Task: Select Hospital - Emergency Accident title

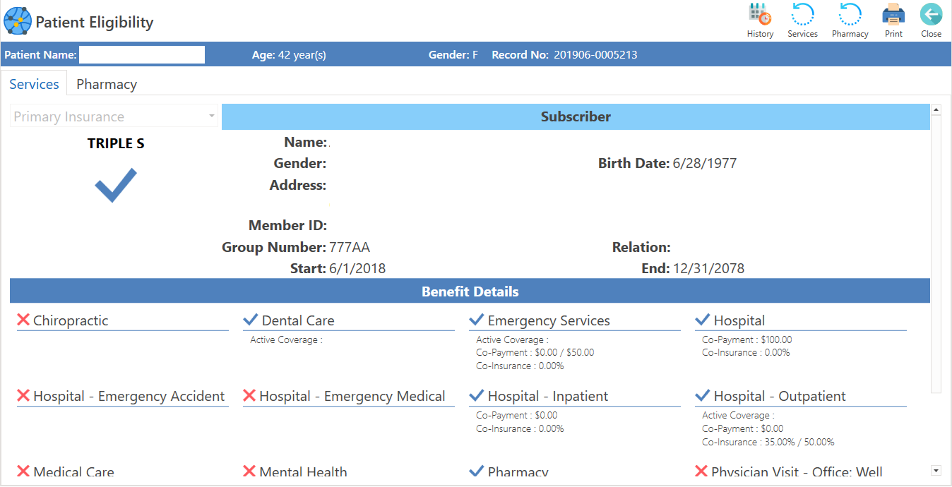Action: pos(129,396)
